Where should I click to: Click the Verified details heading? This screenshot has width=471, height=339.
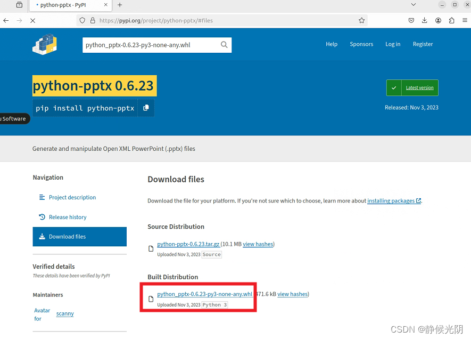click(x=53, y=267)
